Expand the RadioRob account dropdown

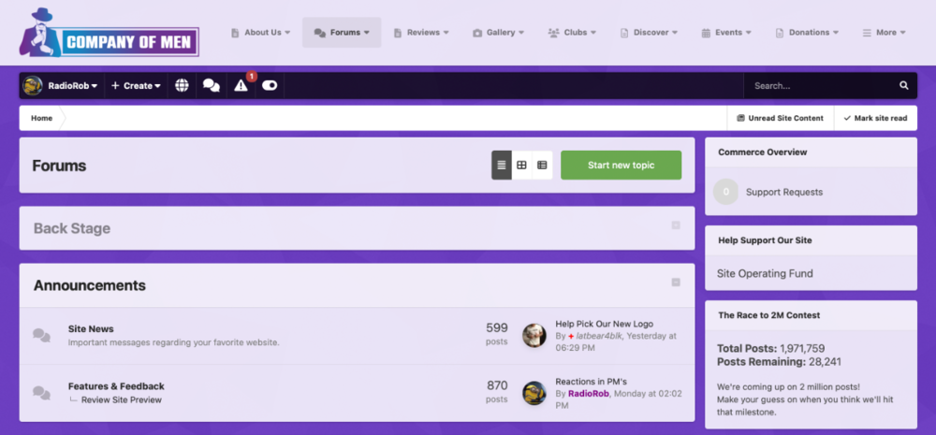[62, 85]
